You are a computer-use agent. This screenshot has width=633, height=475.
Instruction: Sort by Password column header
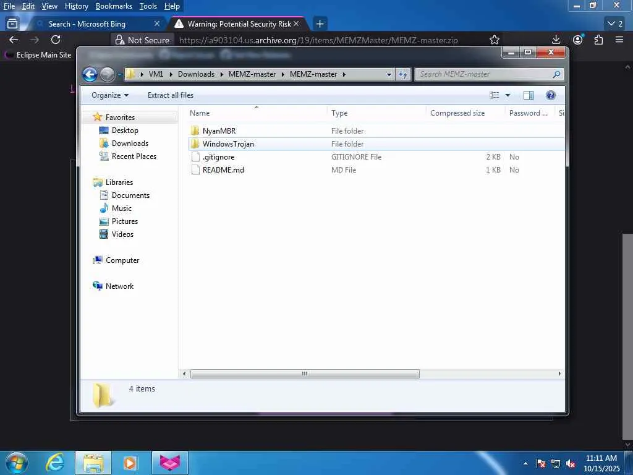tap(530, 113)
